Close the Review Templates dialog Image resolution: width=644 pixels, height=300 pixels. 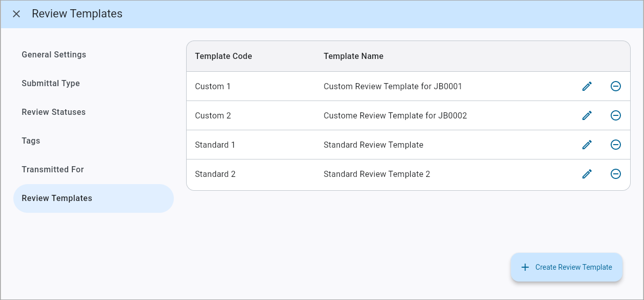[16, 14]
